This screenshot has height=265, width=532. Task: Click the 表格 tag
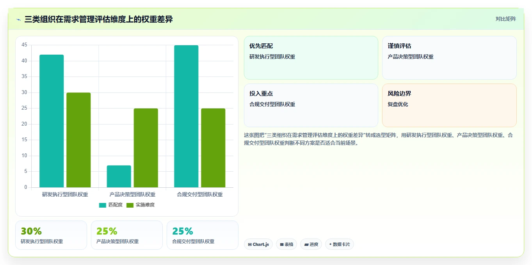pyautogui.click(x=286, y=244)
